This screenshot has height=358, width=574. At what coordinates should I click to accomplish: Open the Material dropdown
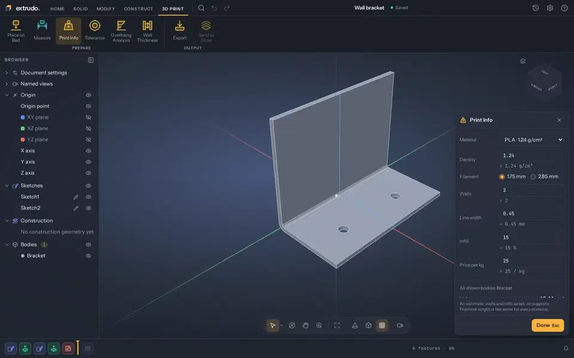point(532,140)
